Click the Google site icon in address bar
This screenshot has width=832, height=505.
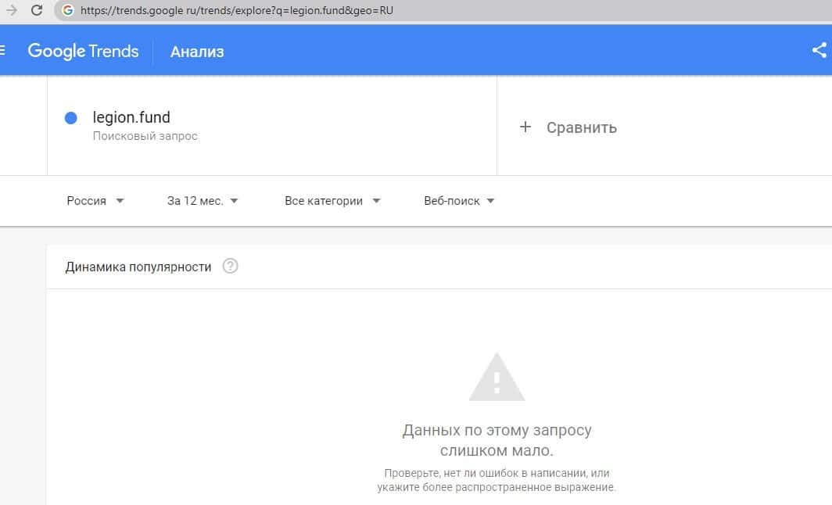coord(67,11)
